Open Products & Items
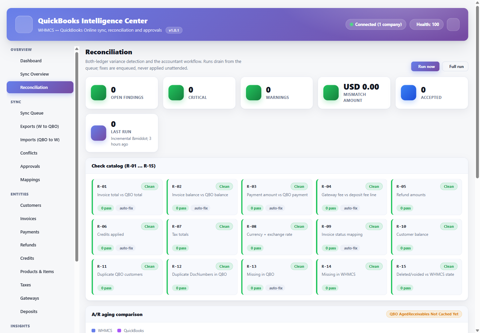This screenshot has width=480, height=333. point(40,271)
